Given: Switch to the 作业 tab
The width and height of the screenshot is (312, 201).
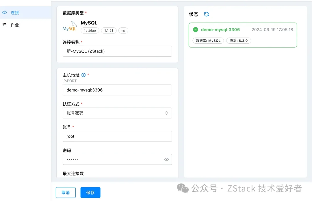Looking at the screenshot, I should (x=14, y=25).
